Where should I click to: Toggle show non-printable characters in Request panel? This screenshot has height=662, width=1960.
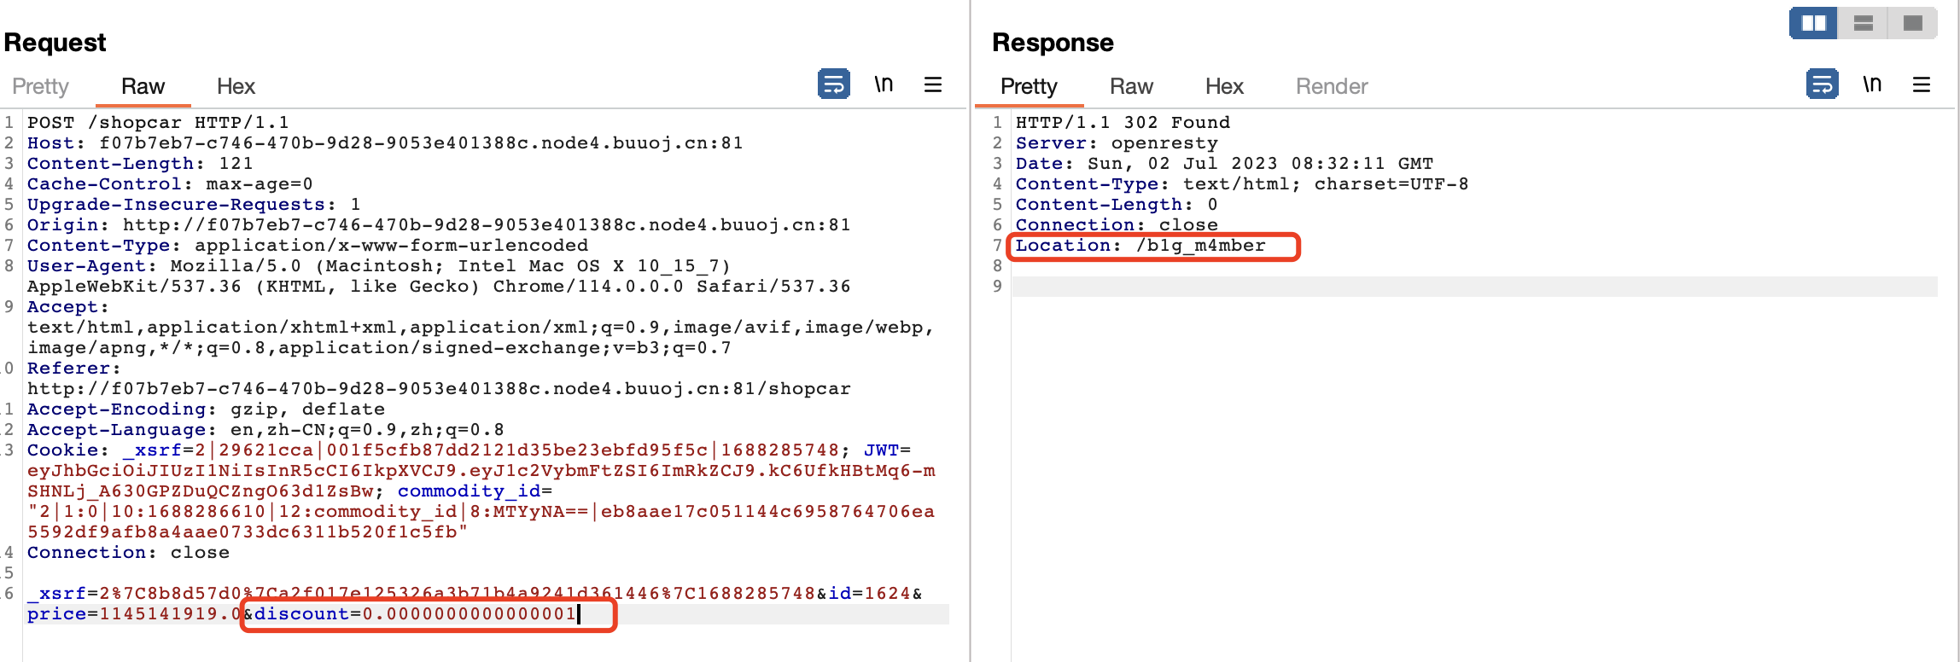pos(884,84)
